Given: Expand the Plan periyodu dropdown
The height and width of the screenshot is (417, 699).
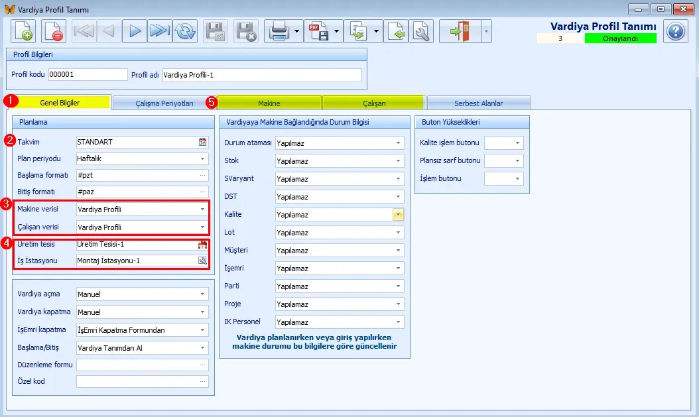Looking at the screenshot, I should coord(203,158).
